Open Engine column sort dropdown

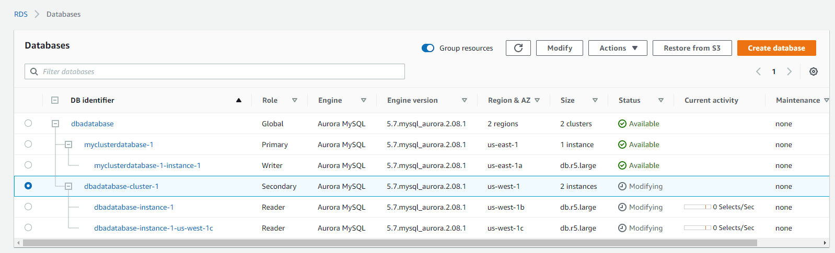click(x=364, y=100)
